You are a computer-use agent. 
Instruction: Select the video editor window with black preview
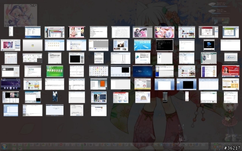coord(120,71)
